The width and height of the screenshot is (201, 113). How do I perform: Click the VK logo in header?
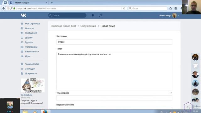(23, 15)
